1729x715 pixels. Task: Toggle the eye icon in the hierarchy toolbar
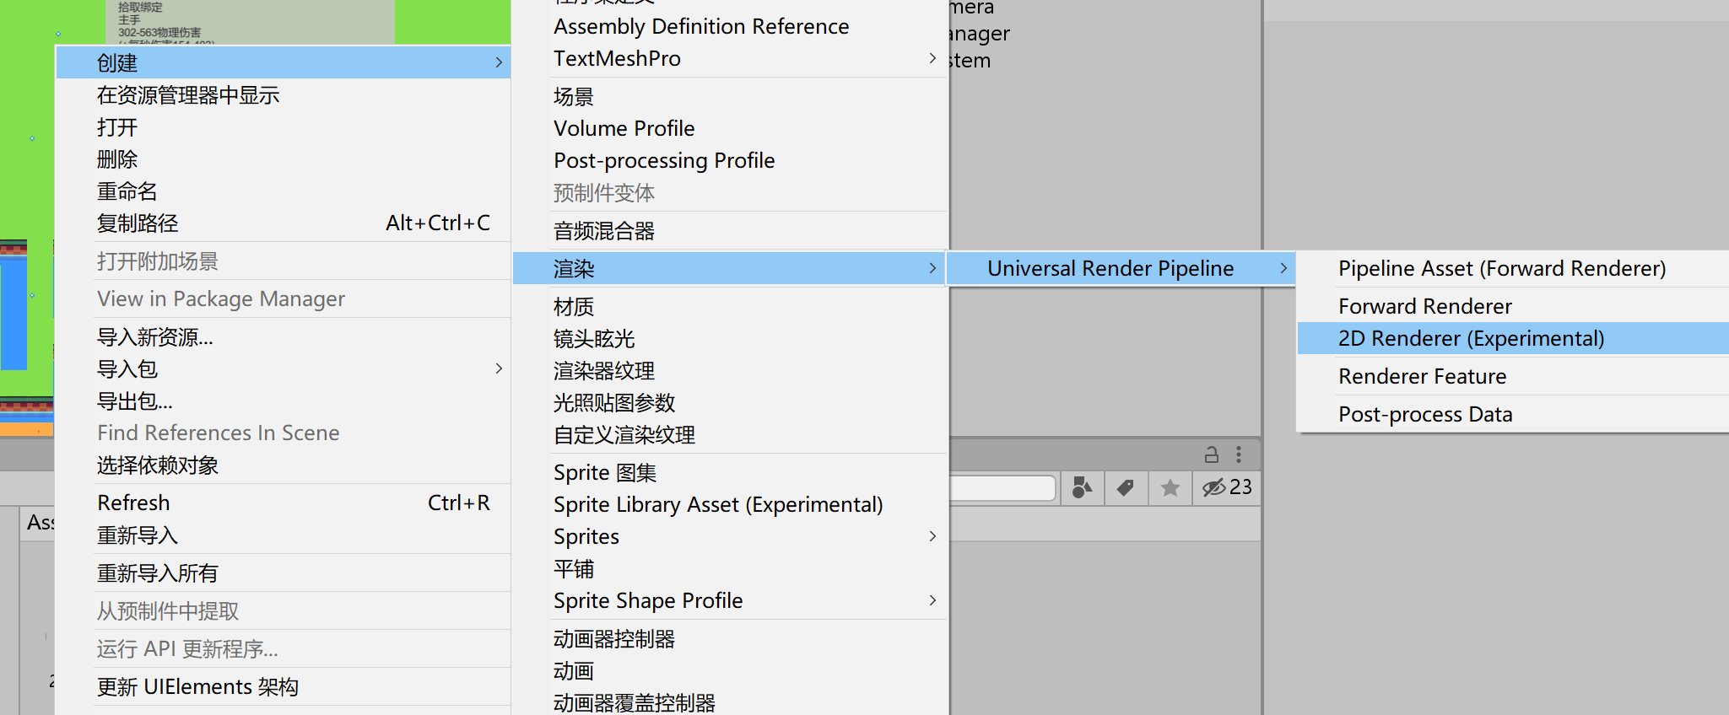[1213, 487]
